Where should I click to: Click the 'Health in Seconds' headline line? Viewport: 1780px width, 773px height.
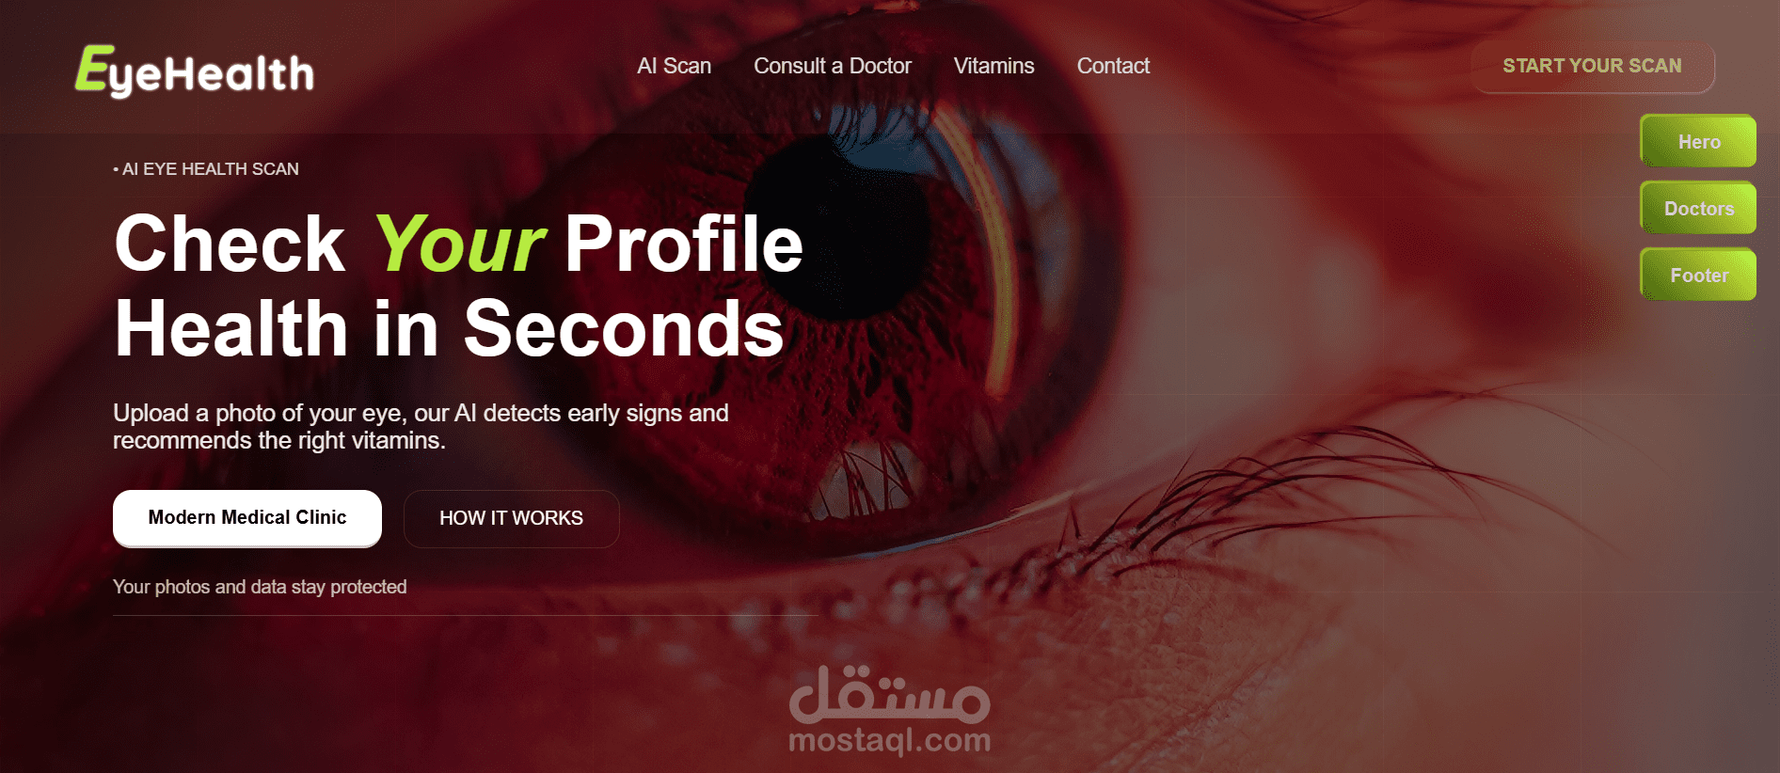(x=449, y=328)
